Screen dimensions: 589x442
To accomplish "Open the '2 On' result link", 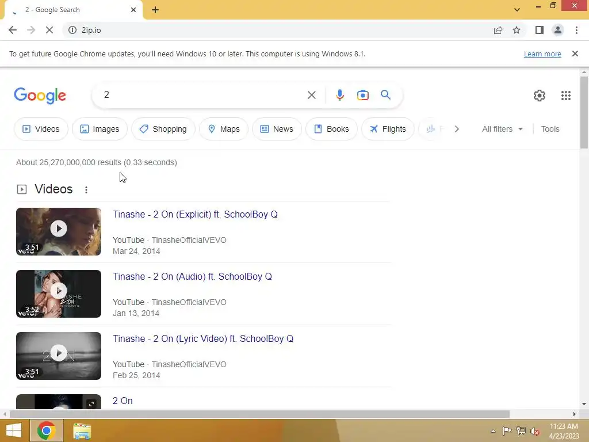I will coord(123,401).
